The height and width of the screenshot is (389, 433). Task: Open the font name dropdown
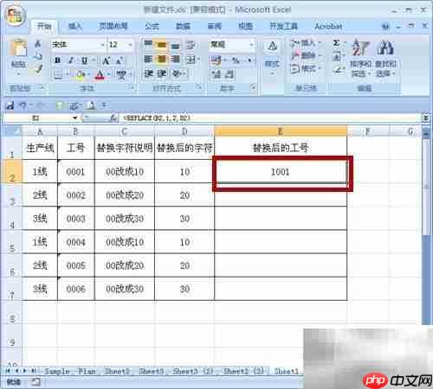point(103,45)
